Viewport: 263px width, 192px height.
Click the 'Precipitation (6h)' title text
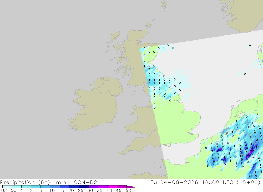click(x=25, y=182)
